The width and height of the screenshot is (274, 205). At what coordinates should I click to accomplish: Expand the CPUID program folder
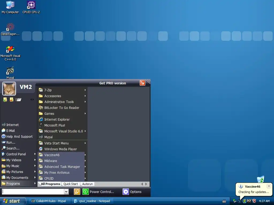pyautogui.click(x=63, y=178)
